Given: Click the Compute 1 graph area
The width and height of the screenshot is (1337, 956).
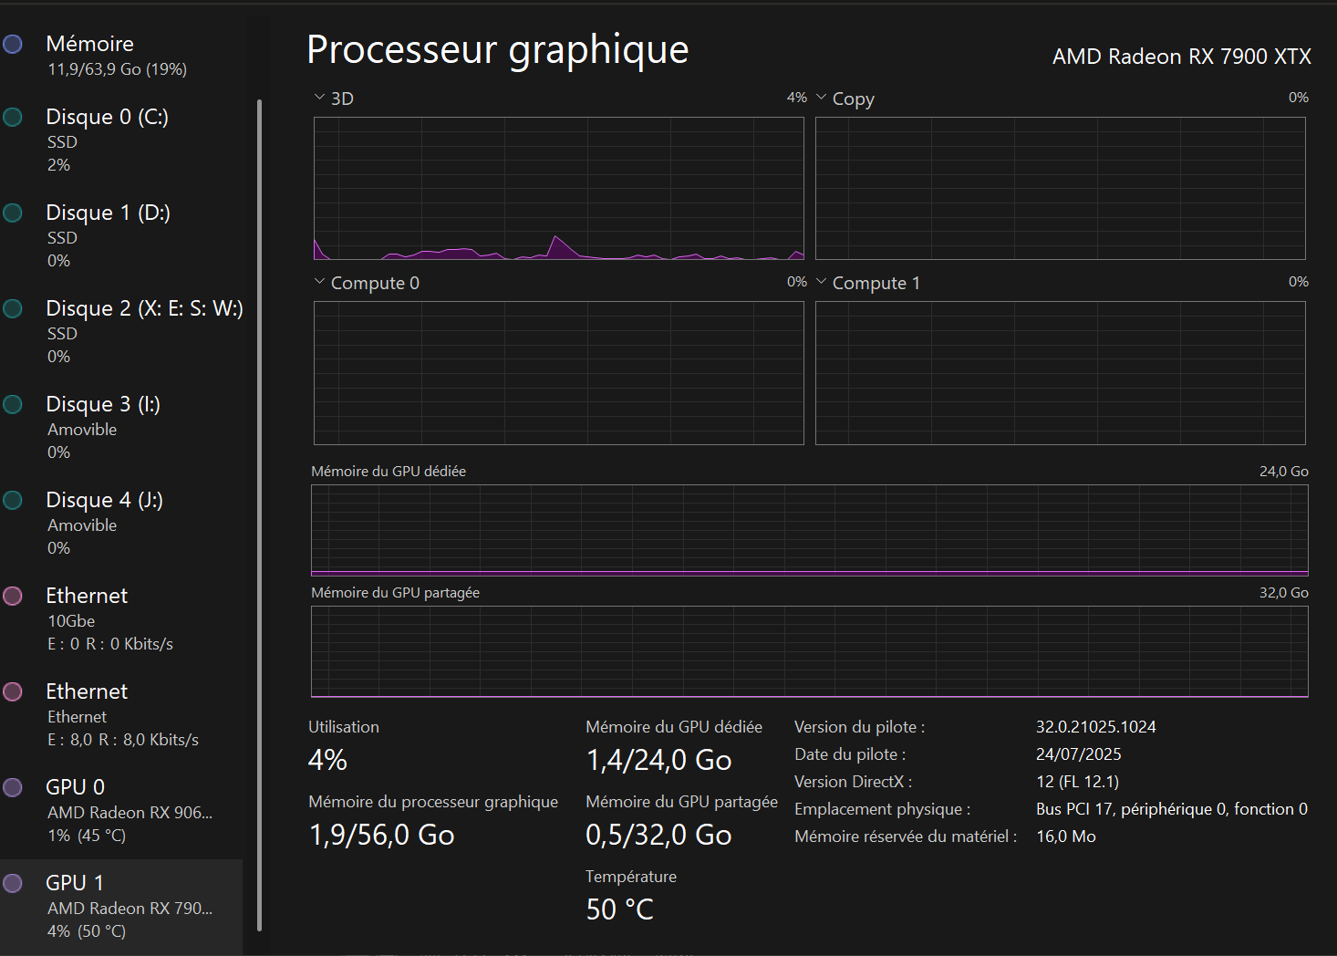Looking at the screenshot, I should 1061,373.
